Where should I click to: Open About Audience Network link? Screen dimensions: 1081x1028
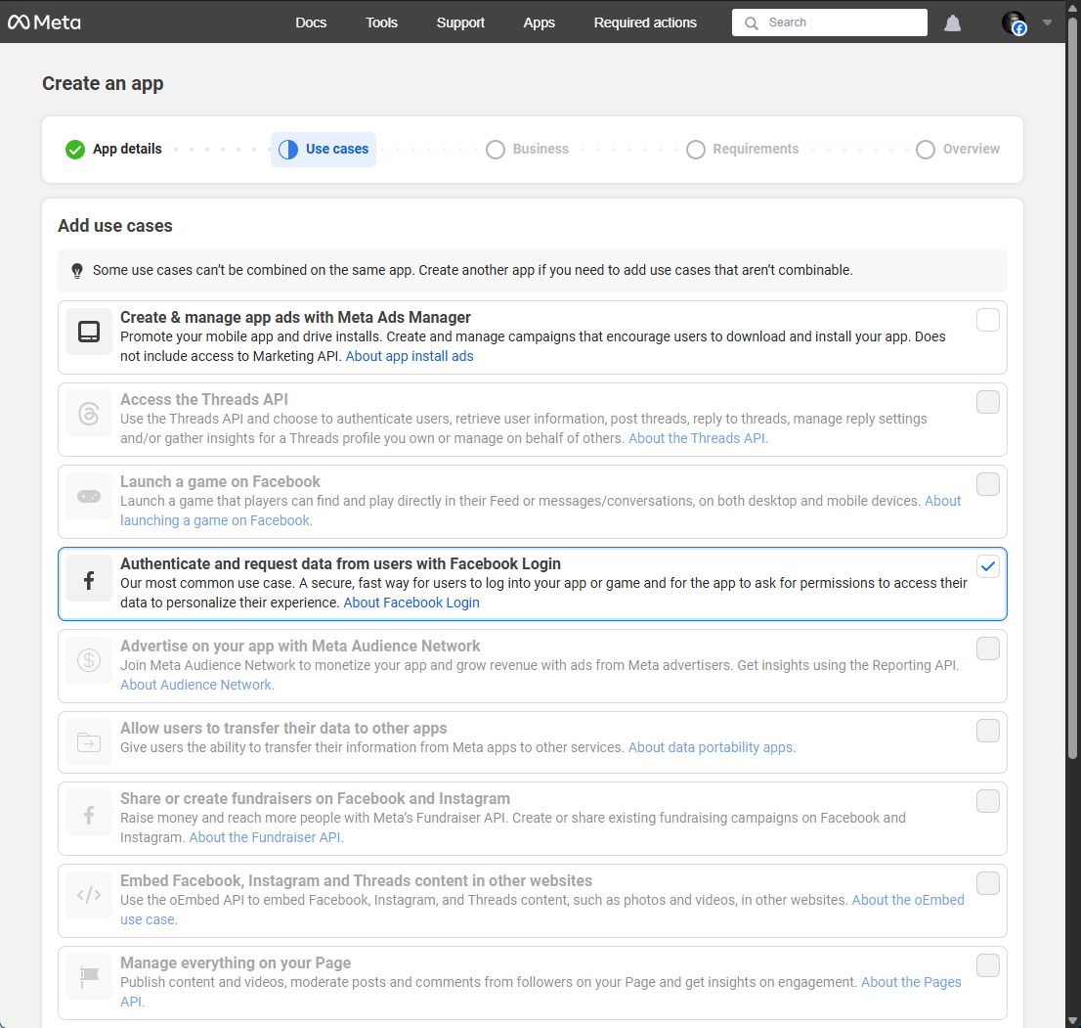click(x=197, y=685)
